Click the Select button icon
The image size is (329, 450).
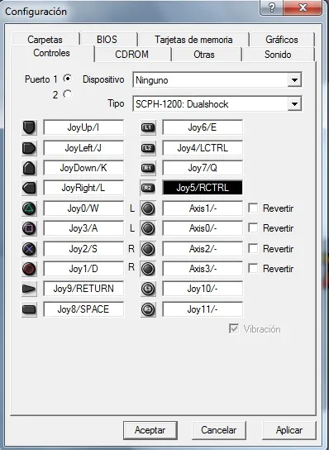(29, 309)
